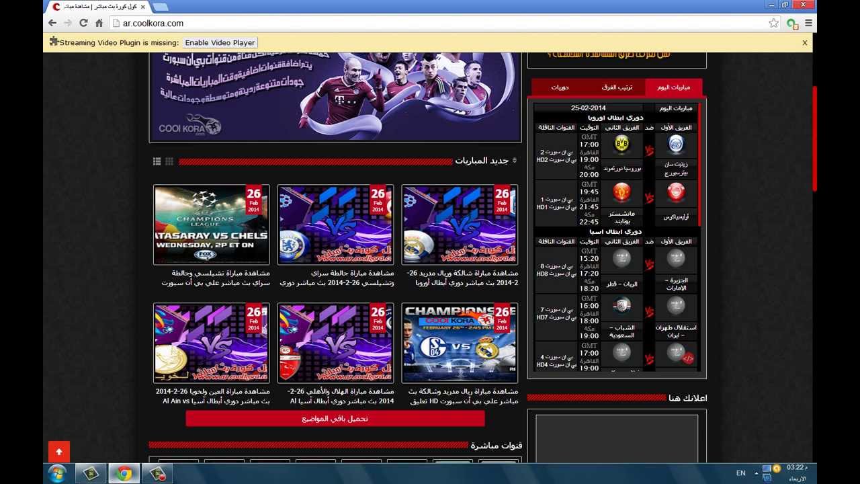The width and height of the screenshot is (860, 484).
Task: Open link مشاهدة مباراة تشيلسي وجالطة سراي
Action: coord(216,278)
